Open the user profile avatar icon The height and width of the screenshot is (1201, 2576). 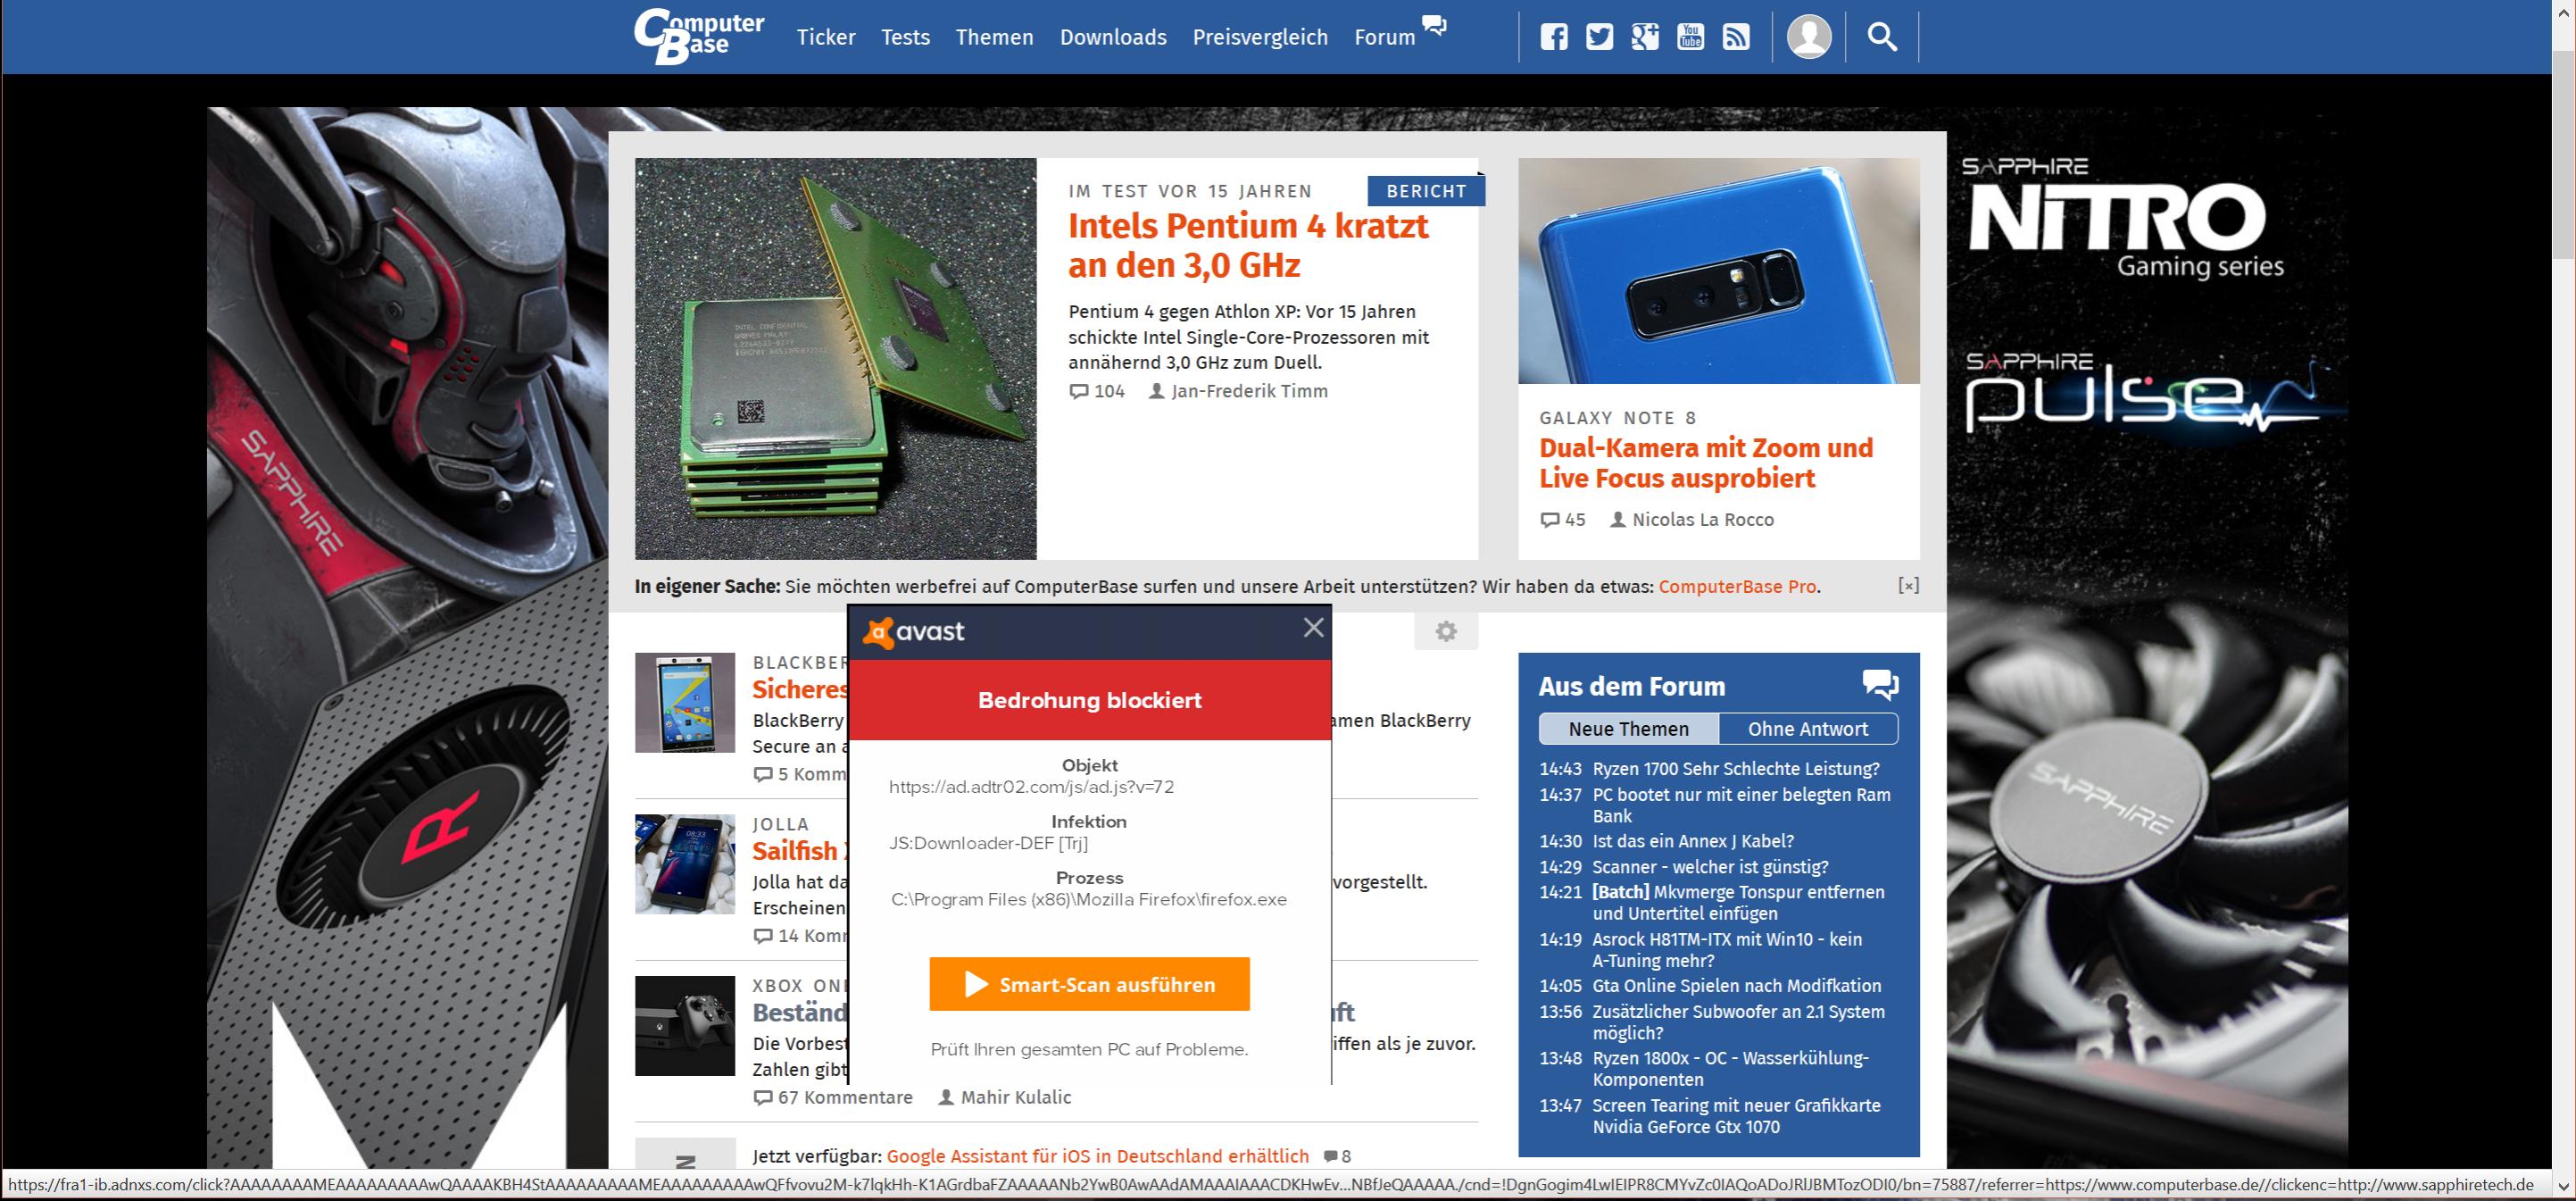pos(1809,37)
